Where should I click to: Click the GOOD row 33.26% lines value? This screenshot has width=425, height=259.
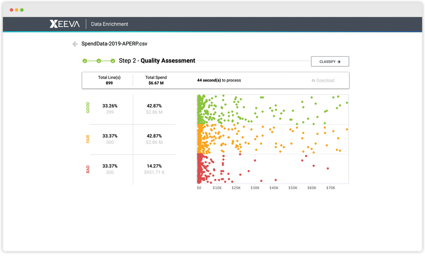(x=110, y=106)
